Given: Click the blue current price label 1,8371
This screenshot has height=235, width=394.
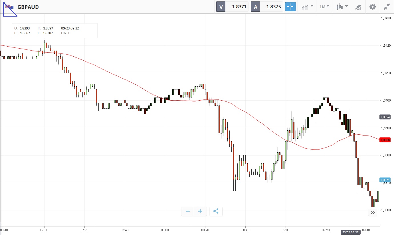Looking at the screenshot, I should pos(385,180).
